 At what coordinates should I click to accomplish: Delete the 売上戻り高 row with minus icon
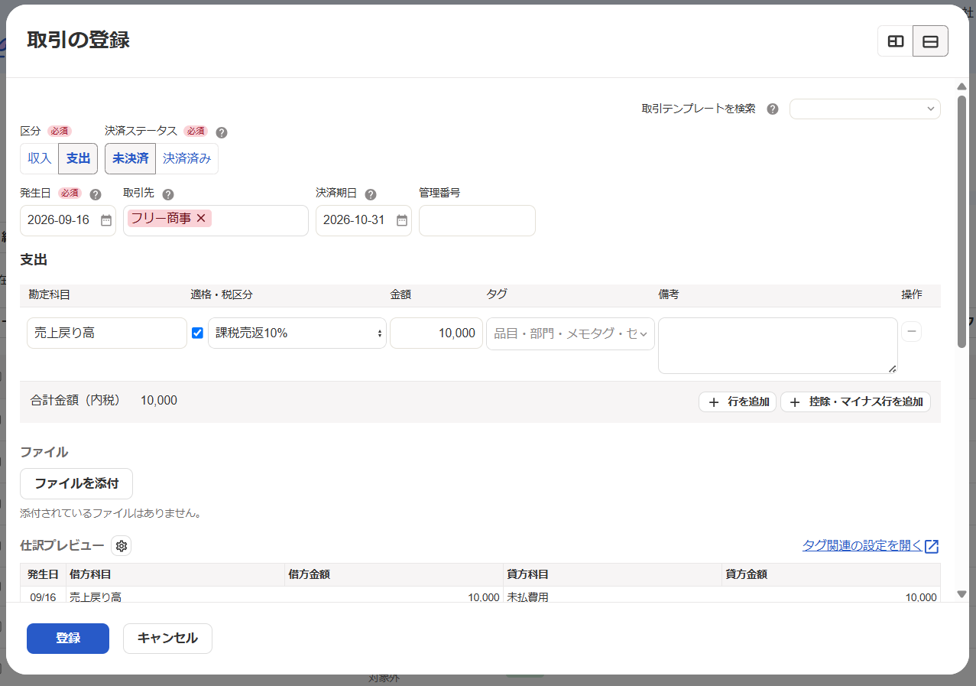(912, 332)
